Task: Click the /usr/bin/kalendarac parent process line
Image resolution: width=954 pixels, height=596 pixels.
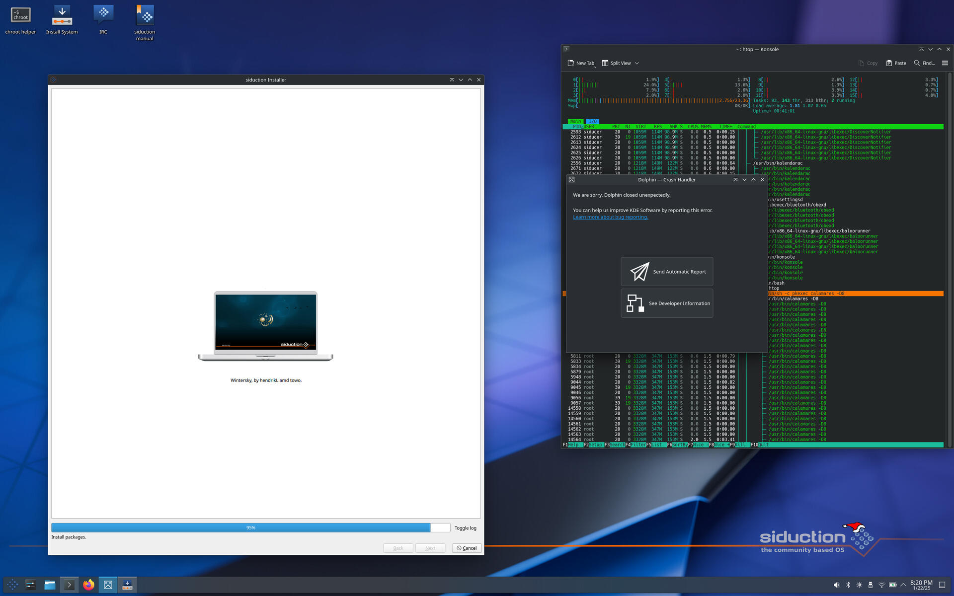Action: click(777, 163)
